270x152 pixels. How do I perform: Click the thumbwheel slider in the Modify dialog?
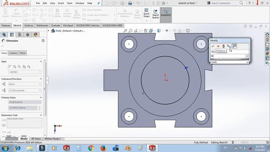point(229,59)
